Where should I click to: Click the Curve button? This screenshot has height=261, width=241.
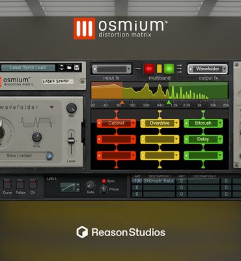[x=7, y=184]
